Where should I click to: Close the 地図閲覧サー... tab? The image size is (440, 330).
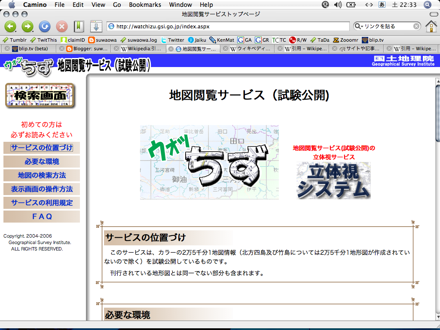171,49
